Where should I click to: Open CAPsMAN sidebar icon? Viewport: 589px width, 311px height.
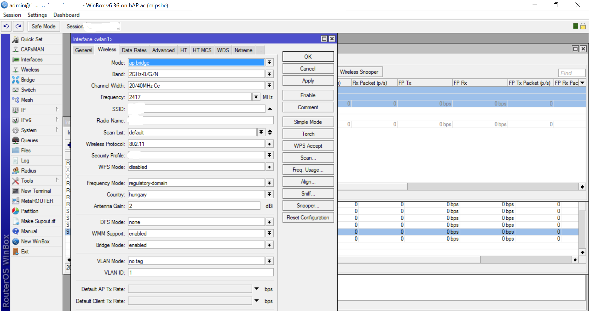tap(16, 49)
